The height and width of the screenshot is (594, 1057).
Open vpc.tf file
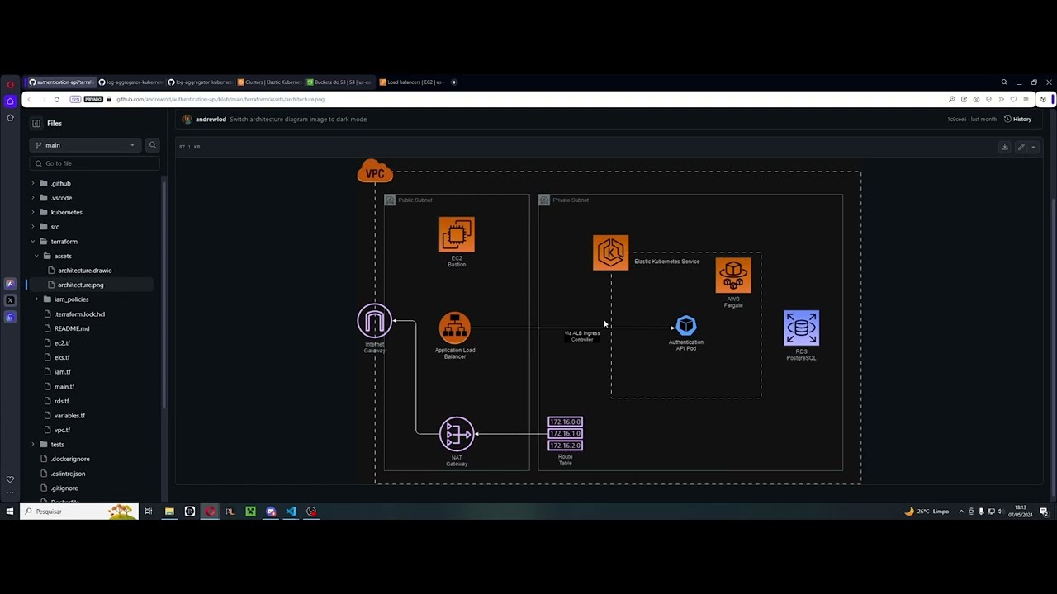(x=62, y=430)
